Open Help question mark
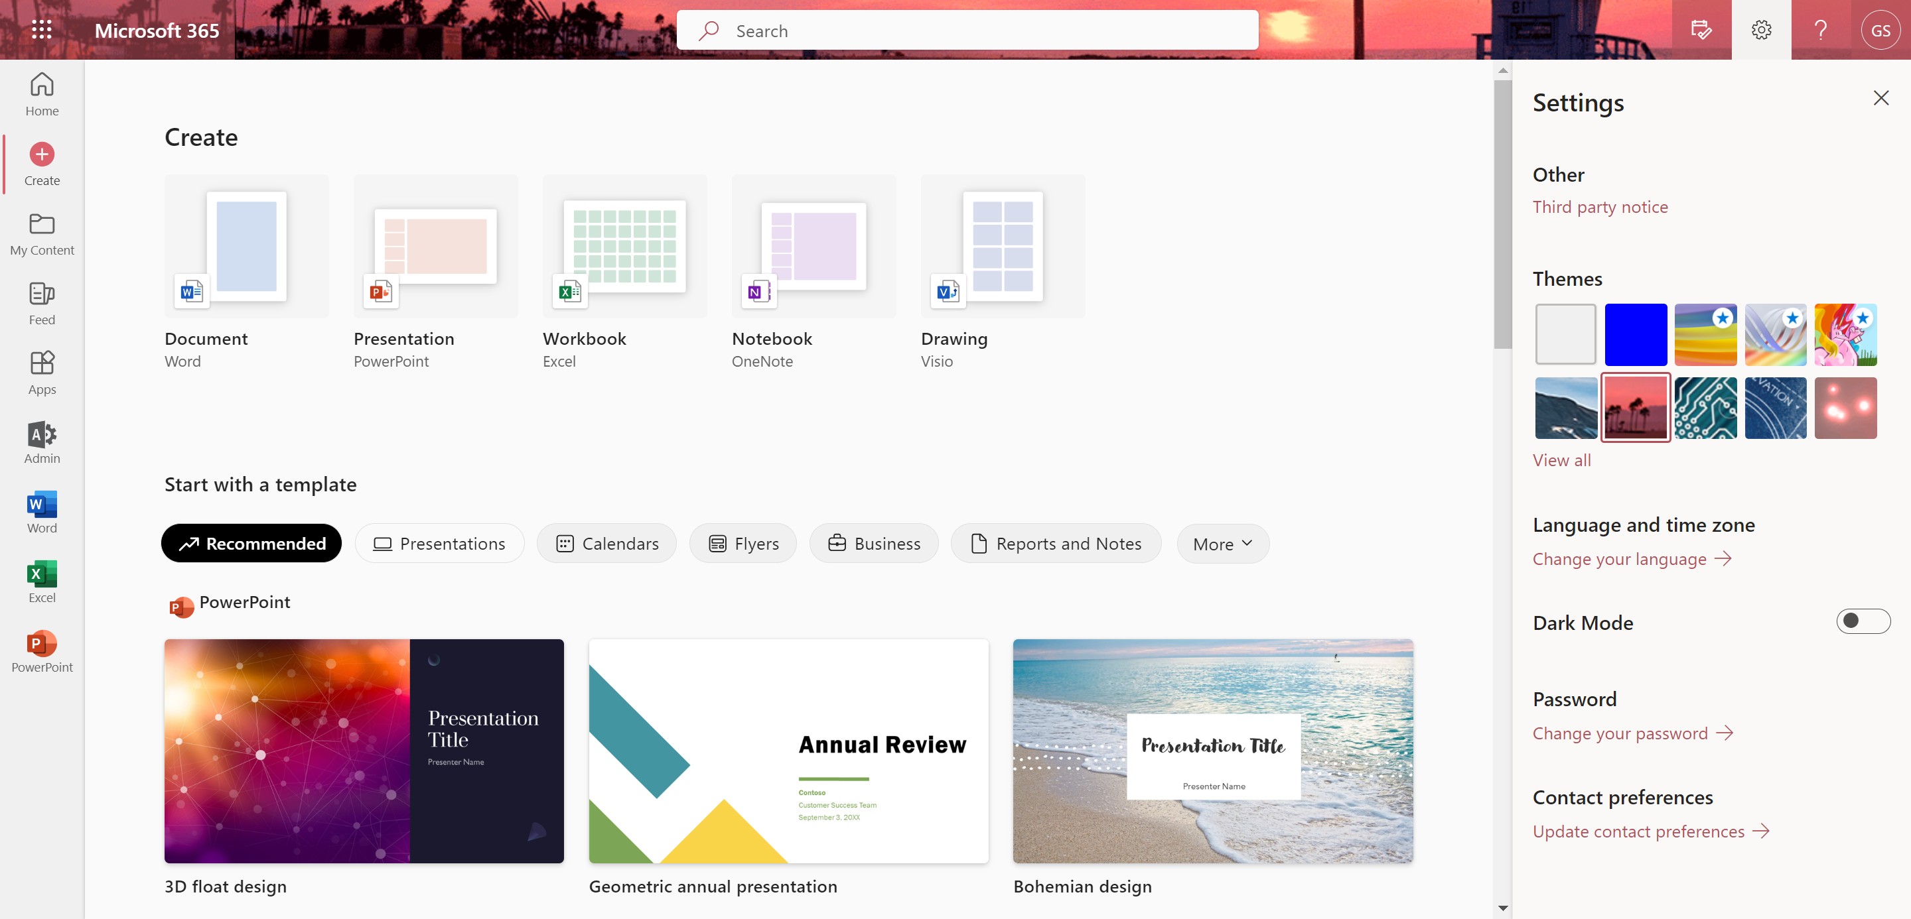The width and height of the screenshot is (1911, 919). coord(1819,30)
